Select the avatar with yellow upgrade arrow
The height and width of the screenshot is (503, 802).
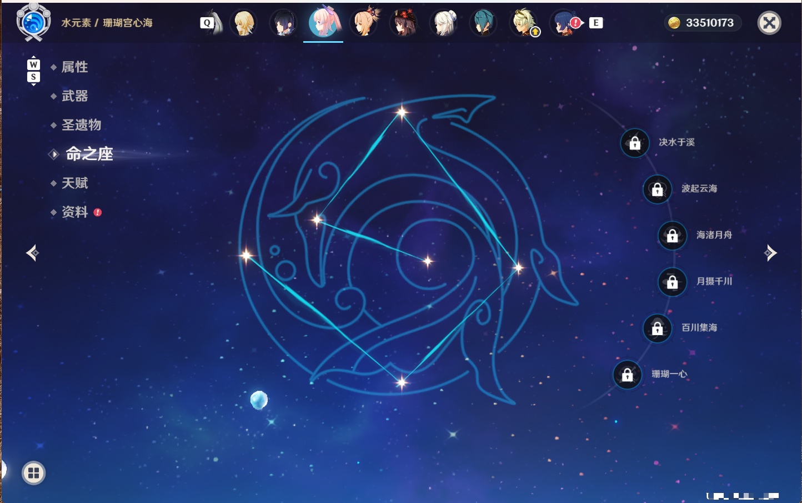524,23
